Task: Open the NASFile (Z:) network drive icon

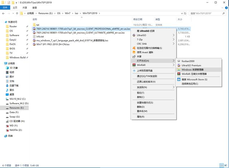Action: tap(7, 130)
